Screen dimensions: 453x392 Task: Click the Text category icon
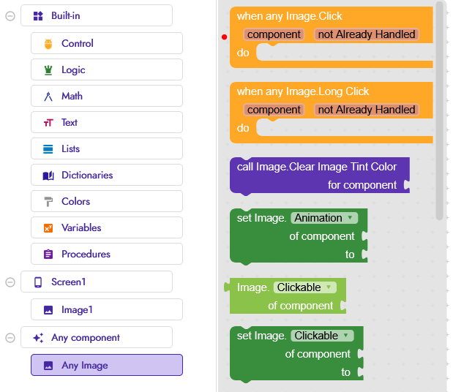click(x=48, y=123)
